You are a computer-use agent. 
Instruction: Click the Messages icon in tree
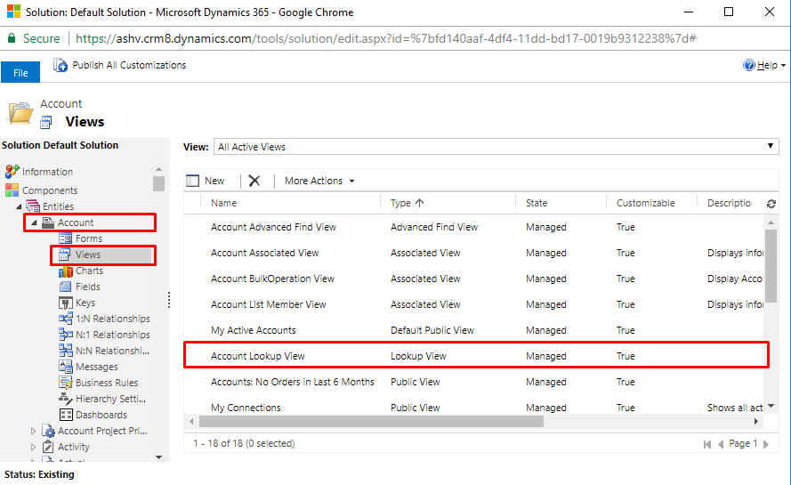coord(66,367)
